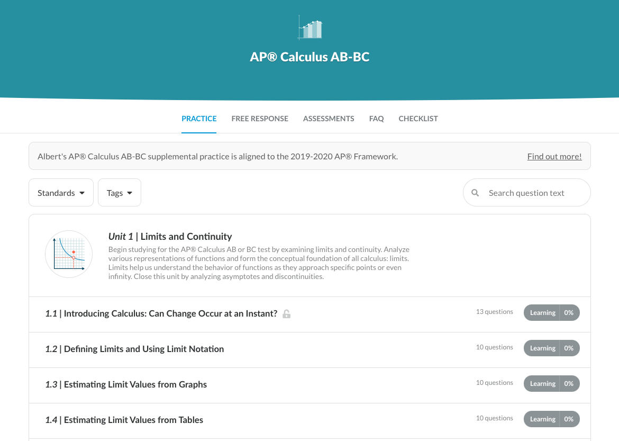The height and width of the screenshot is (441, 619).
Task: Switch to the Assessments tab
Action: click(x=329, y=119)
